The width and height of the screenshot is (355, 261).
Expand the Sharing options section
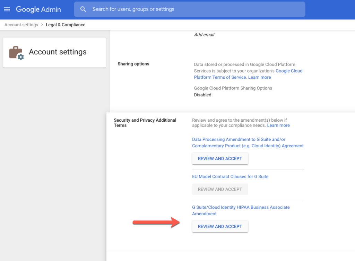click(133, 64)
